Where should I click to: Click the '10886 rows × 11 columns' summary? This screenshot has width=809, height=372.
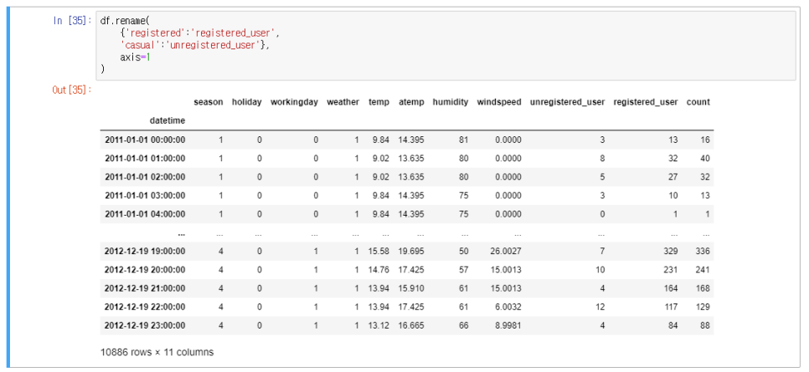pos(157,353)
